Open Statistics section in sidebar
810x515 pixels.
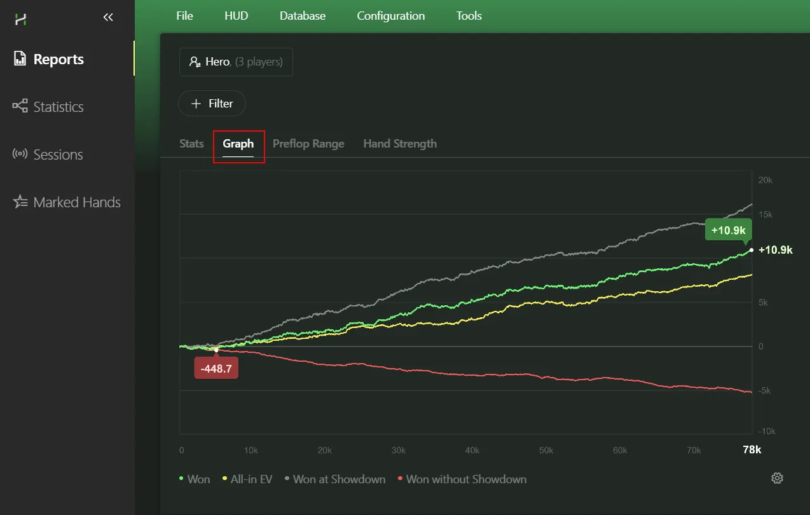point(58,107)
